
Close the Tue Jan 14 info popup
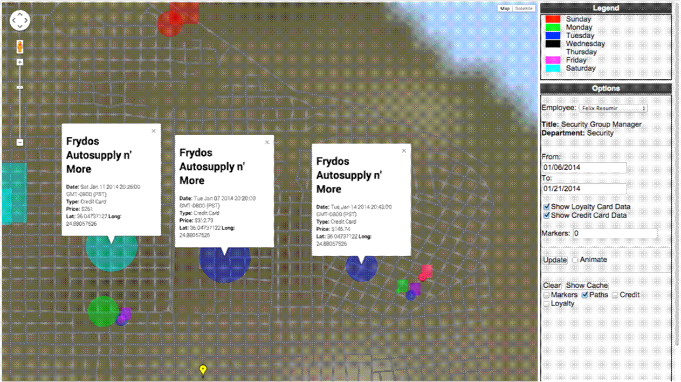click(x=404, y=151)
